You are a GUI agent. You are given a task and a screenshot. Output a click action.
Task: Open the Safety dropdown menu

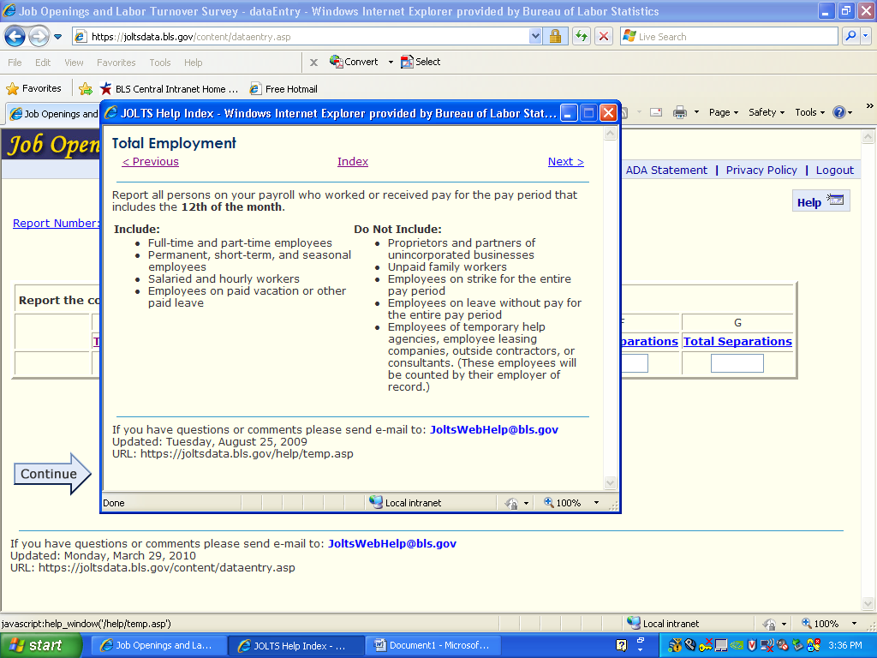[767, 112]
